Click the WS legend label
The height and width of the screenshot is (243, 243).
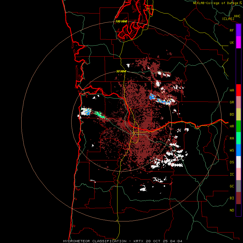(232, 150)
